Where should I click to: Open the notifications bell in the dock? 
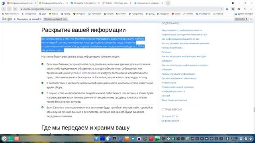pyautogui.click(x=228, y=139)
